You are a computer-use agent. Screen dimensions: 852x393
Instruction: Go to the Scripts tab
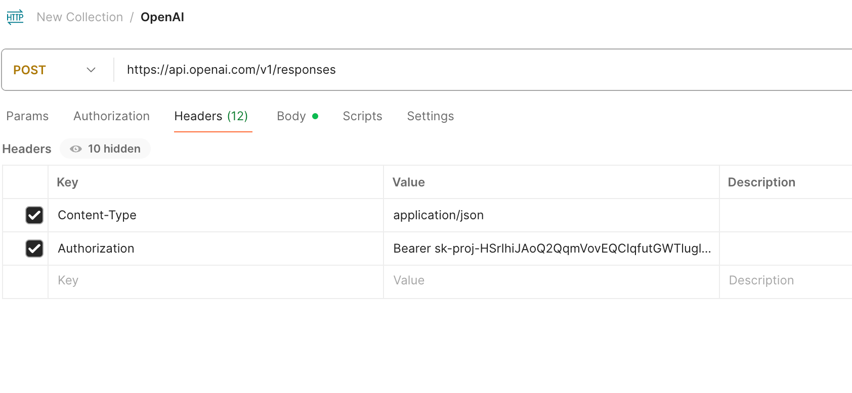pos(362,116)
